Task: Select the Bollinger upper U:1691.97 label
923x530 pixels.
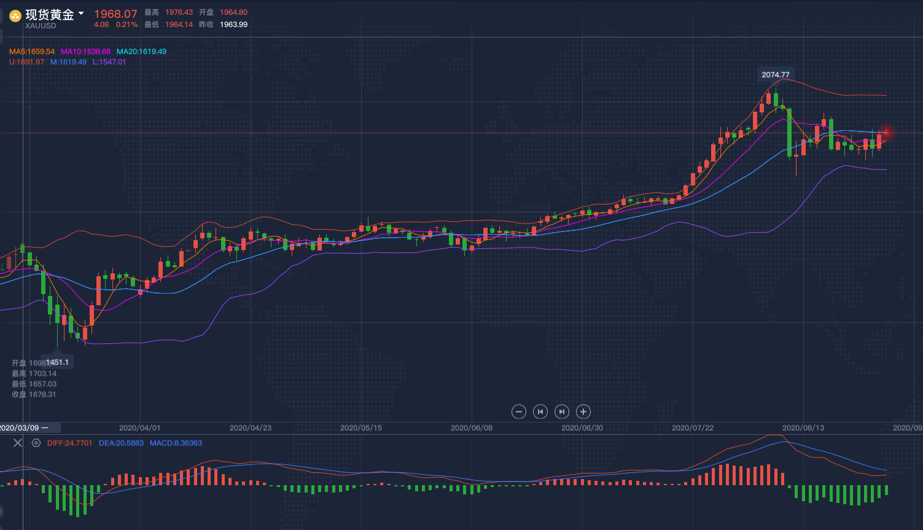Action: pos(27,62)
